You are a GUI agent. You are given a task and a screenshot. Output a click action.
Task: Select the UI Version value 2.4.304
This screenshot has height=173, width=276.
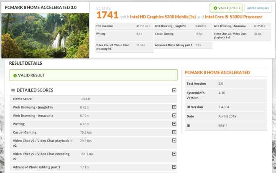(x=224, y=107)
